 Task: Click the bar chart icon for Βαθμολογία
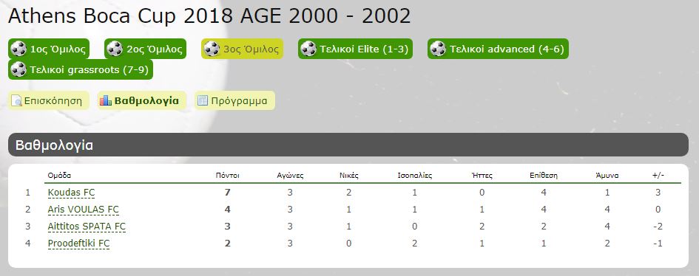point(106,101)
